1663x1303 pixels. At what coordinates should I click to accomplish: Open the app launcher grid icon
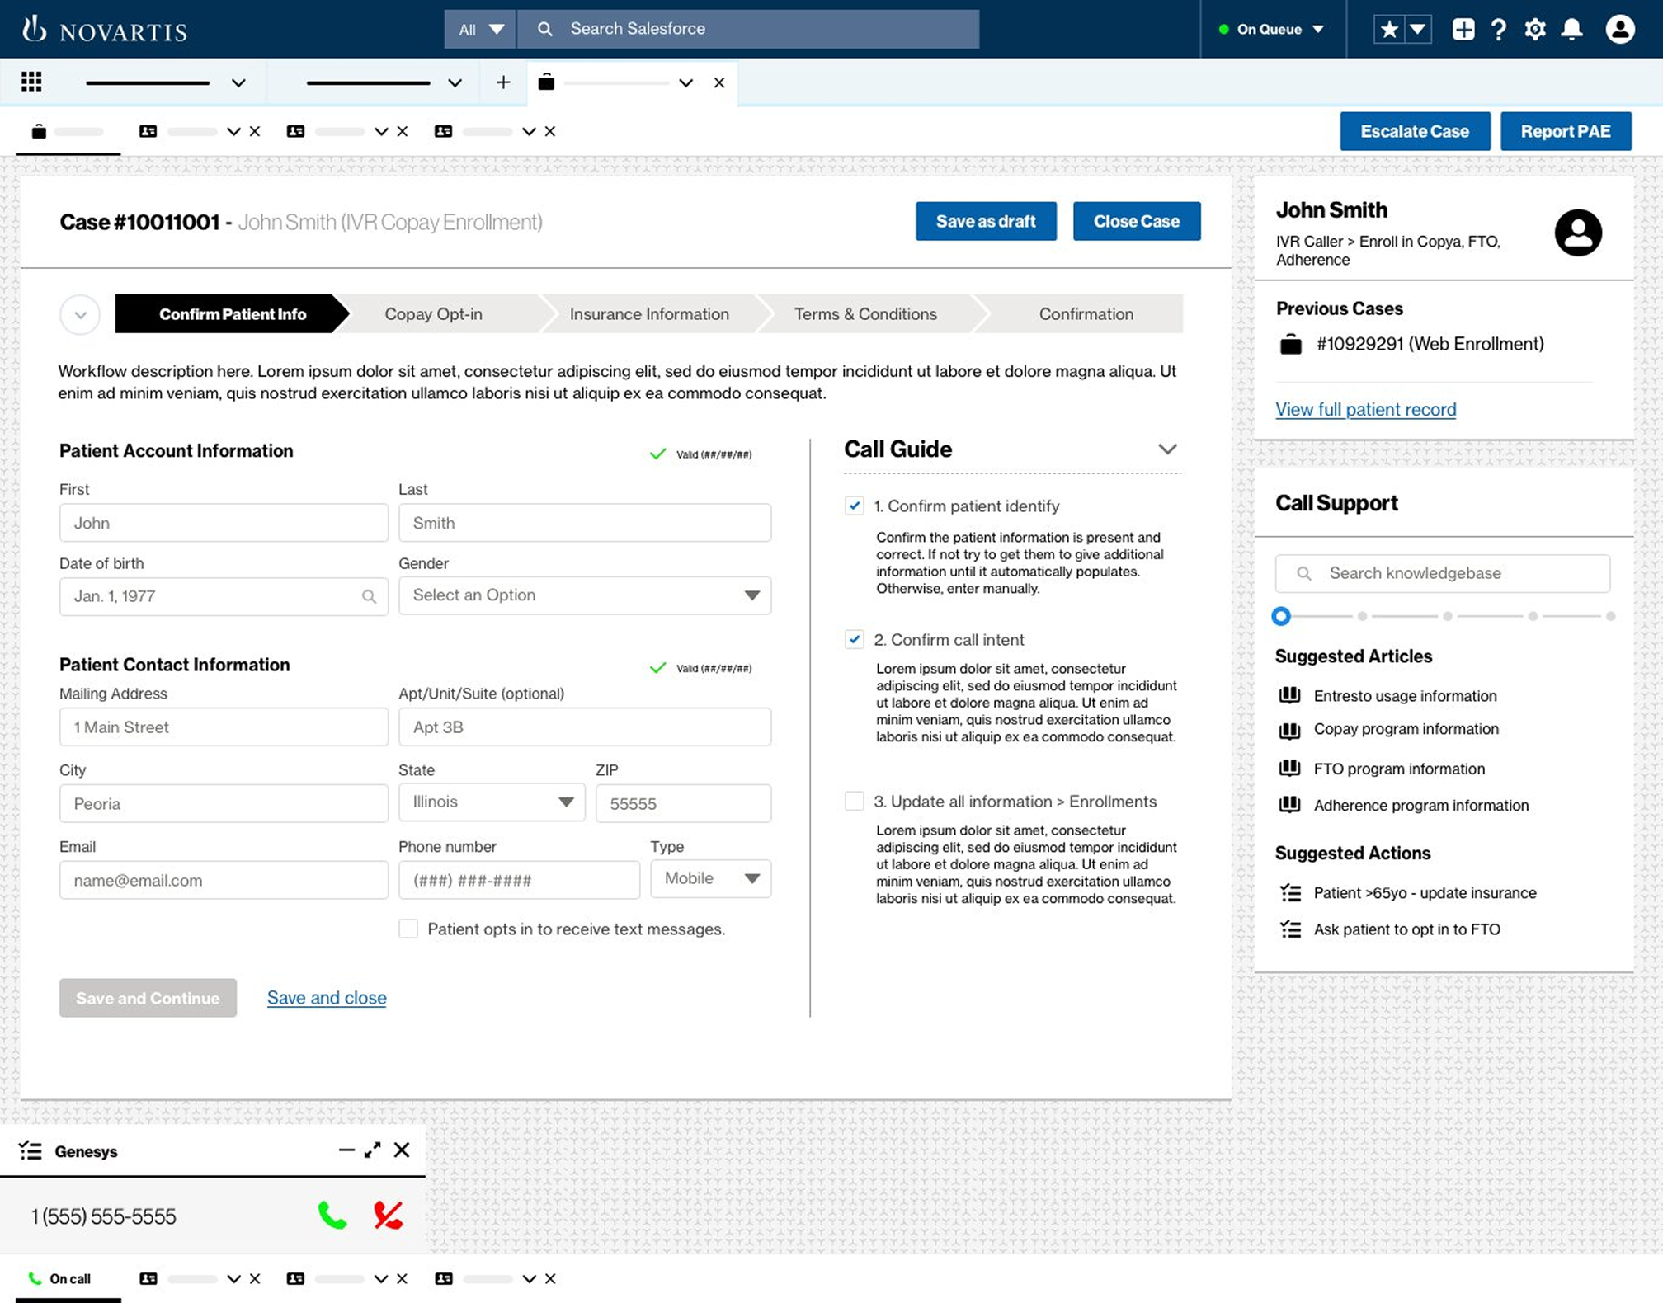(31, 82)
